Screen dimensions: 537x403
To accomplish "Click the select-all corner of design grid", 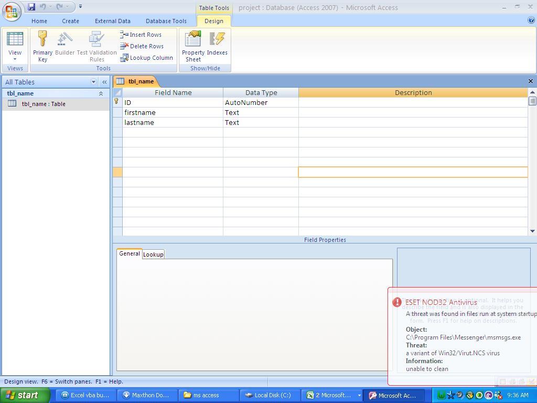I will click(117, 92).
